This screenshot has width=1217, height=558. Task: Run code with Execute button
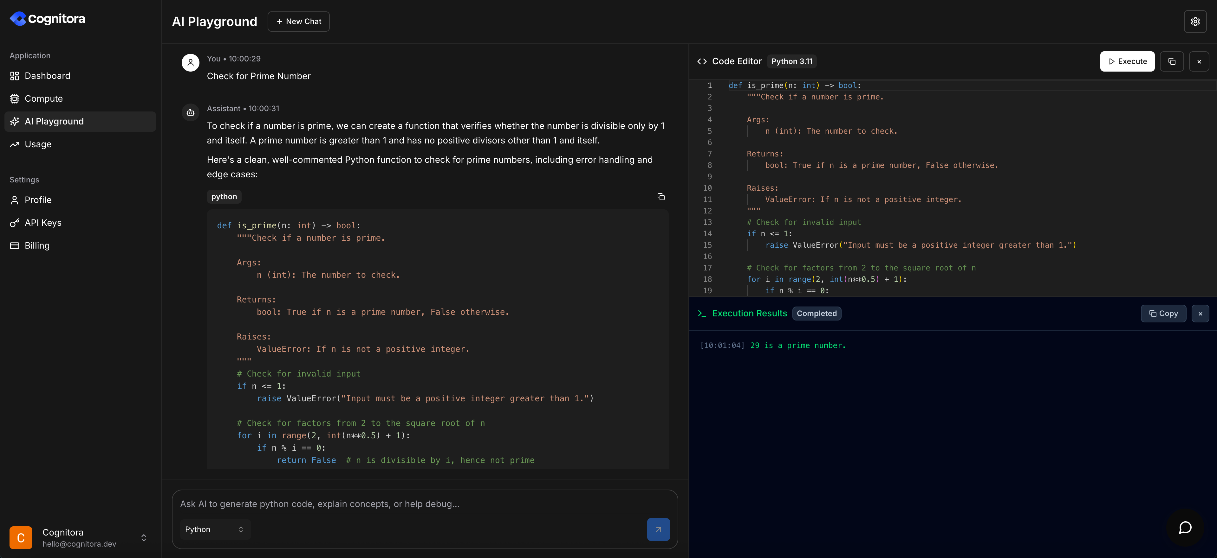tap(1127, 61)
